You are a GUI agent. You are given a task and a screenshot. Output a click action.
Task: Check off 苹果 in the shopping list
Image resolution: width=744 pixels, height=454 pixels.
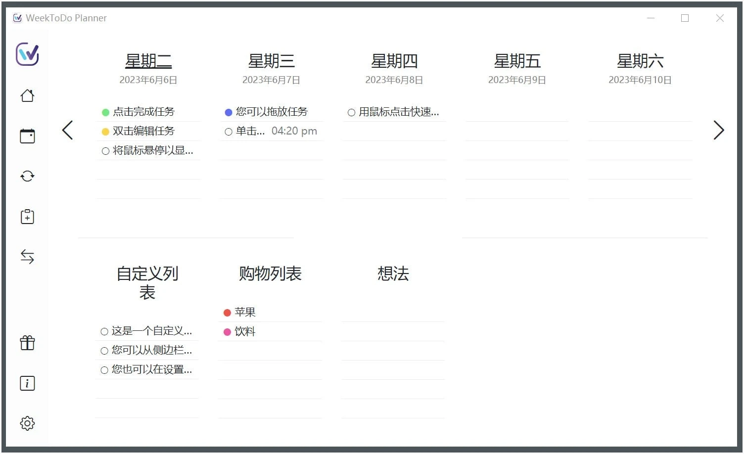pyautogui.click(x=228, y=312)
